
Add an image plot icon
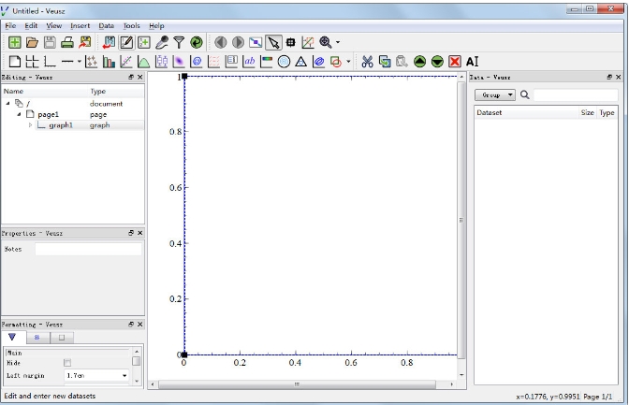(x=179, y=62)
